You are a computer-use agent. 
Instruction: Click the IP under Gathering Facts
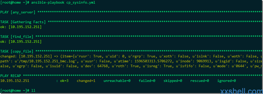25,27
